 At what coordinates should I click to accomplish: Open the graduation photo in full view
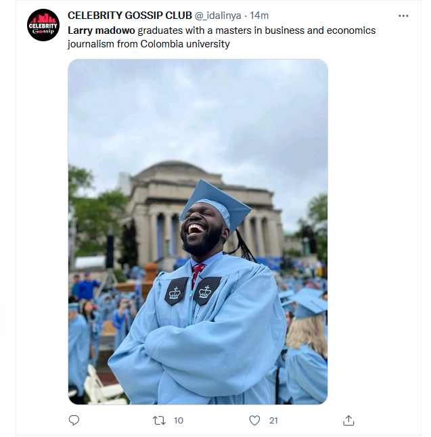(x=198, y=231)
